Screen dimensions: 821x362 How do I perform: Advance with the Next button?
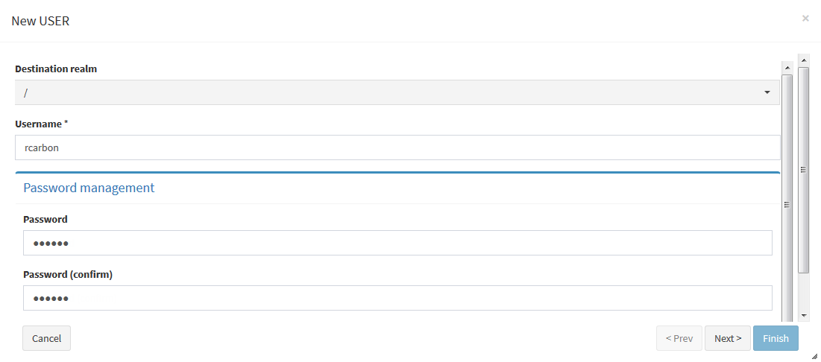point(727,338)
